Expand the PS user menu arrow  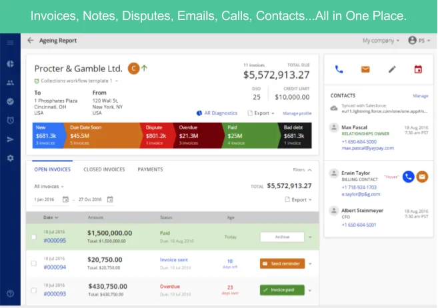(429, 41)
